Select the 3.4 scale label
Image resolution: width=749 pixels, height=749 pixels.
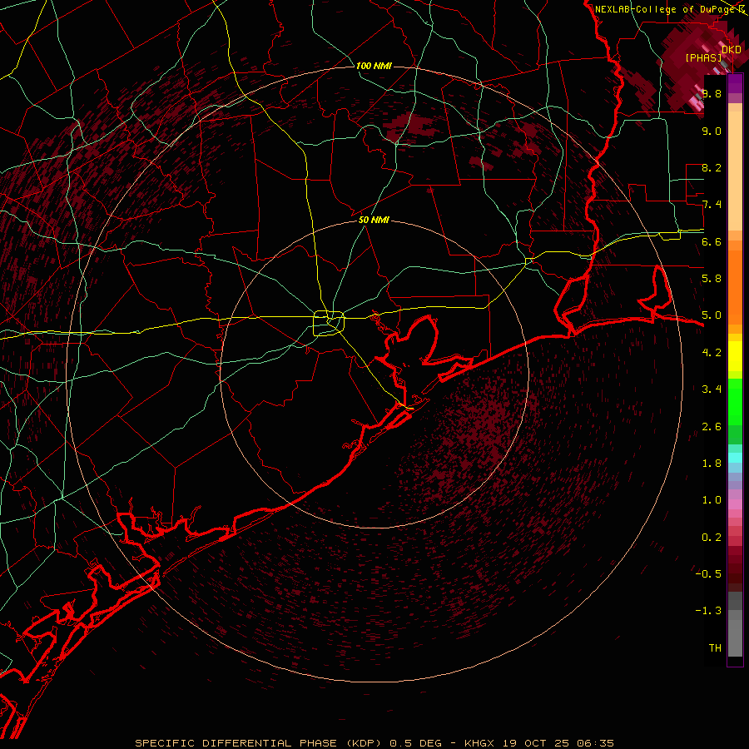click(712, 389)
